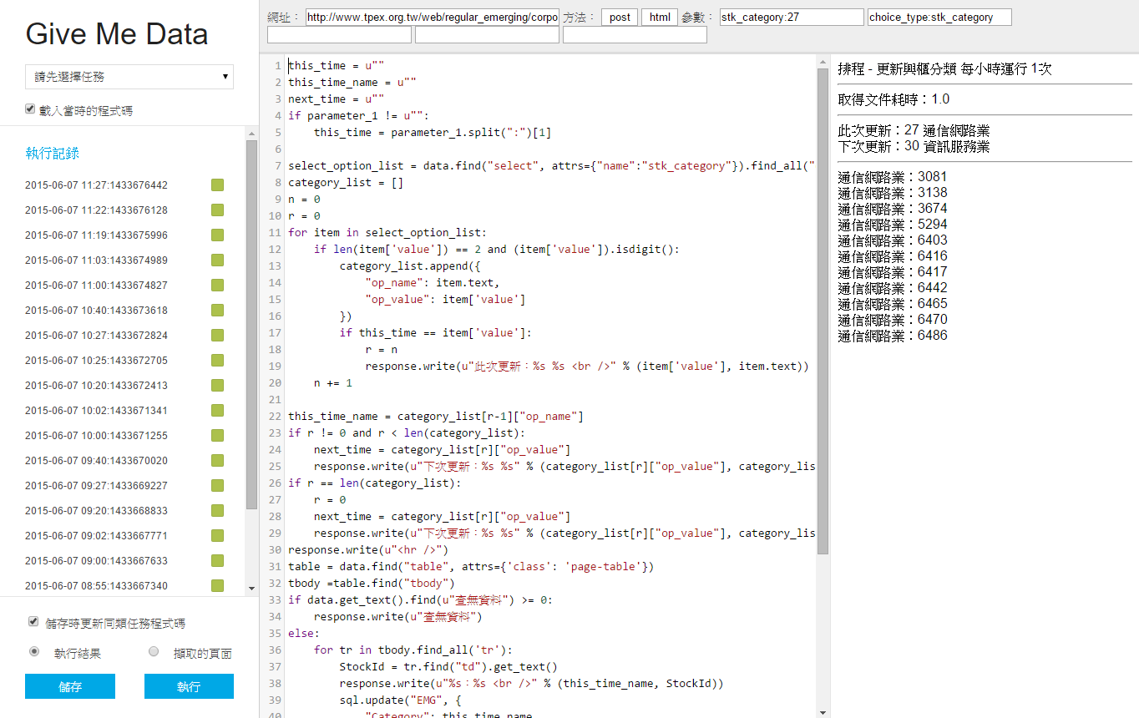Open record 2015-06-07 11:19:1433675996
Image resolution: width=1139 pixels, height=718 pixels.
(x=96, y=235)
